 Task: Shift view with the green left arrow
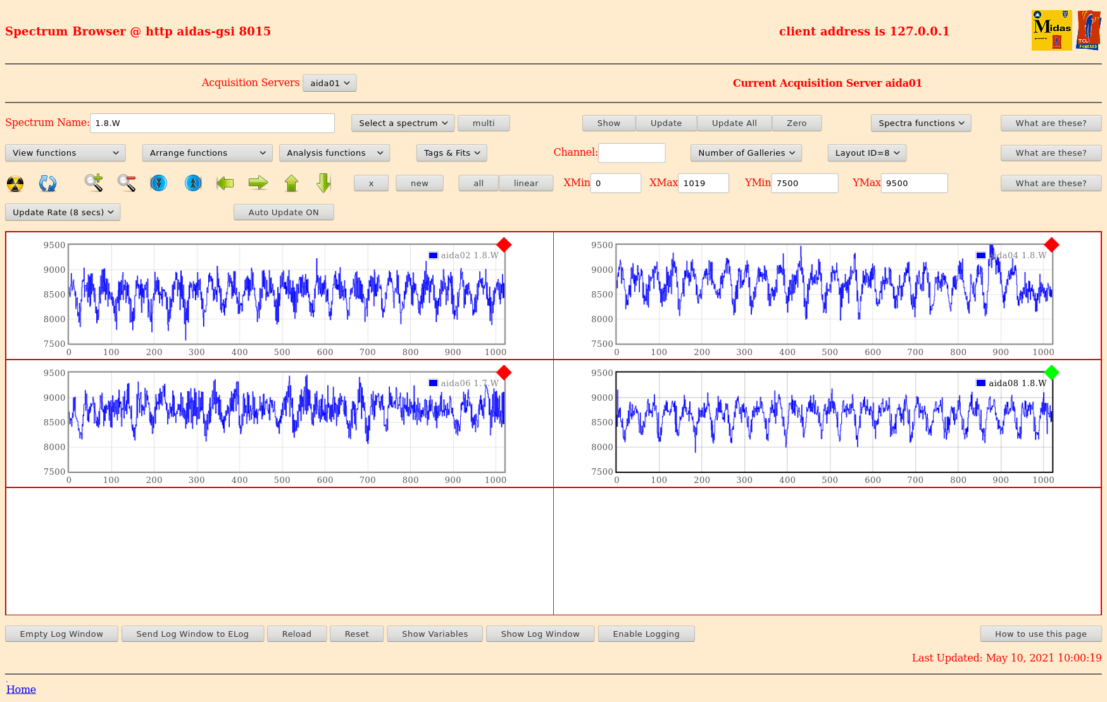click(225, 184)
